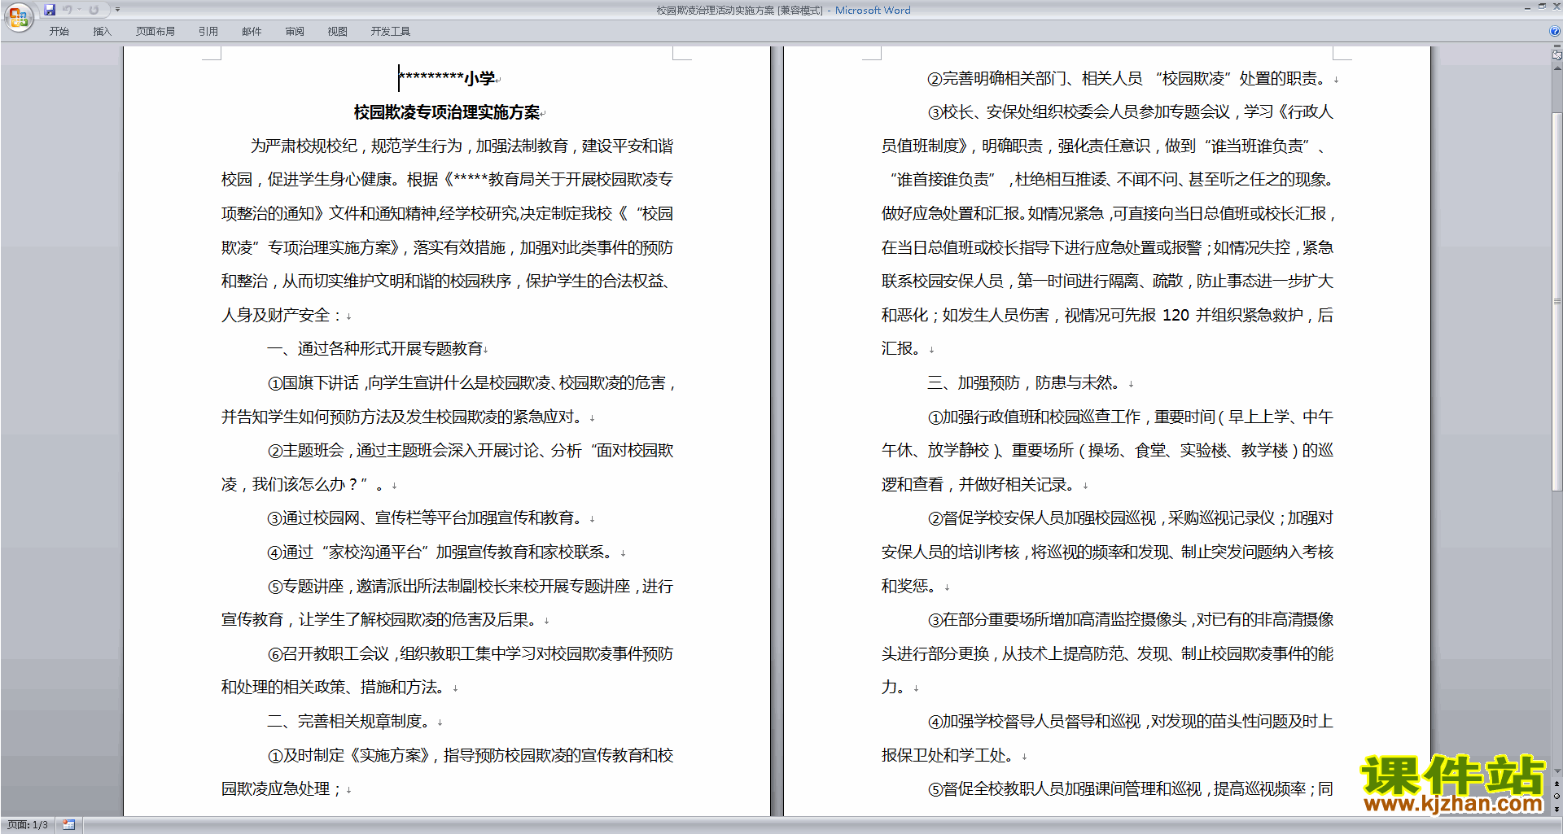Click the heading '二、完善相关规章制度。'

(352, 722)
